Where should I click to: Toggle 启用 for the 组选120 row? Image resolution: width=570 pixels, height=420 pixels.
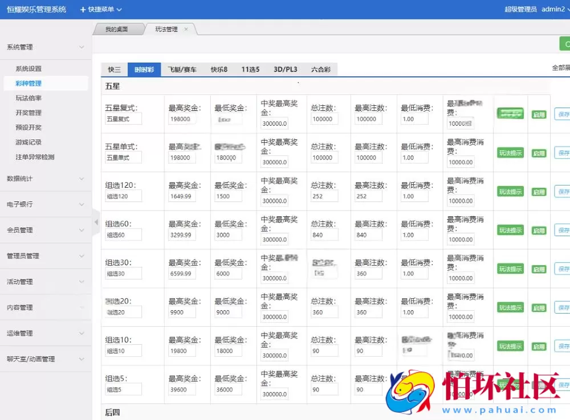click(x=538, y=191)
